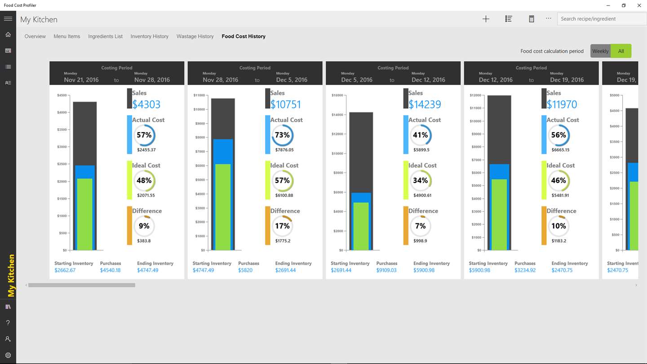
Task: Select All calculation period
Action: [x=621, y=51]
